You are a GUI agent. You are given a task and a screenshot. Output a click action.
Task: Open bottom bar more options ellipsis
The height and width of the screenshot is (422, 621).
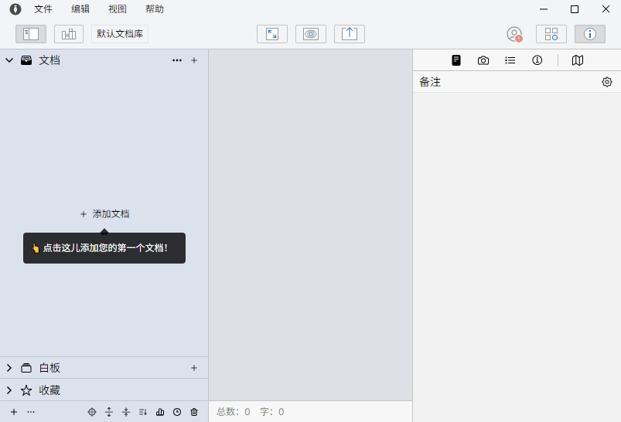tap(31, 412)
